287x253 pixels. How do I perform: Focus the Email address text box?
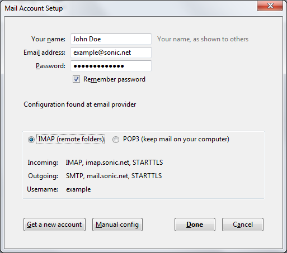point(111,52)
